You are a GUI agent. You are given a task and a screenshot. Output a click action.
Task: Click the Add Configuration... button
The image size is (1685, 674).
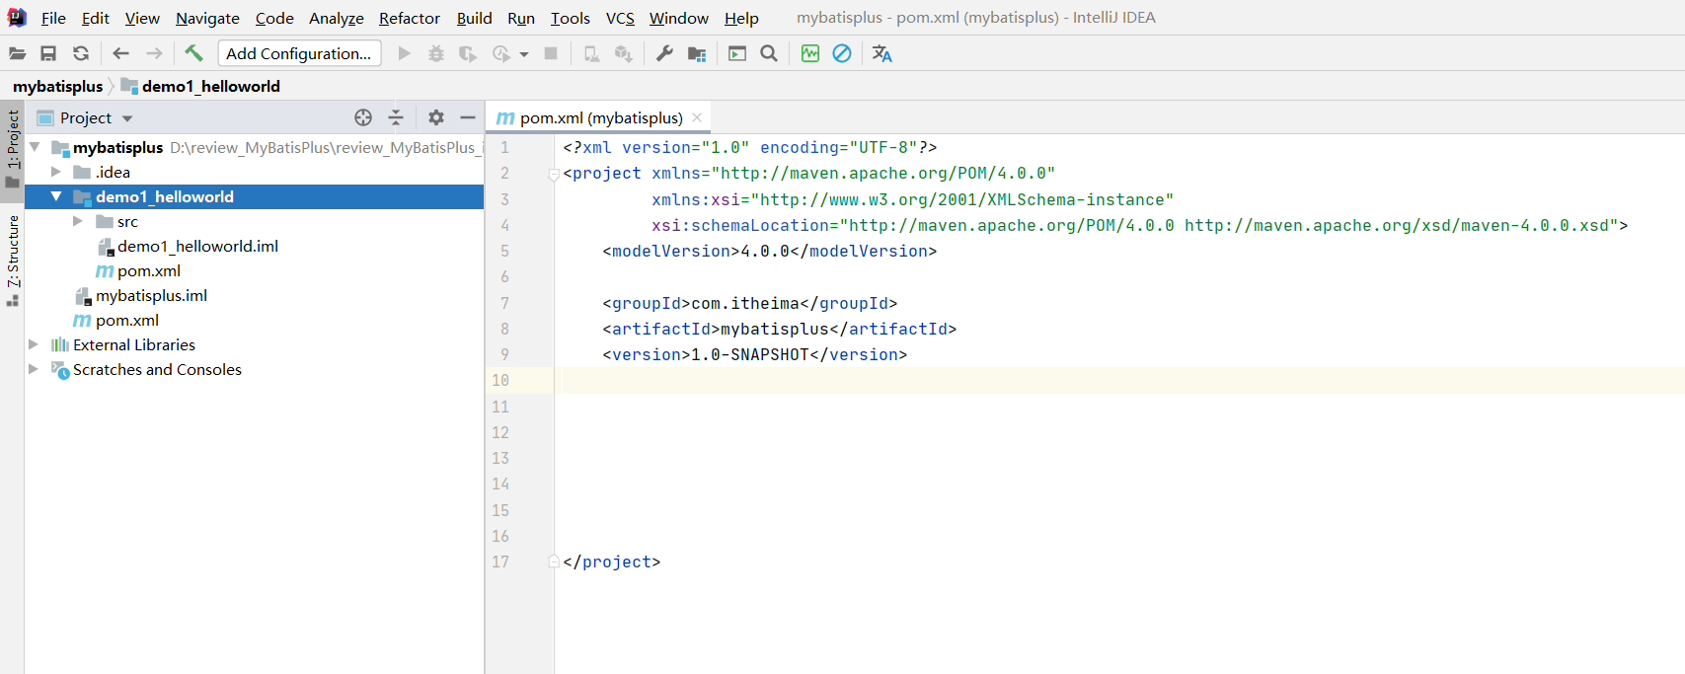[x=299, y=53]
